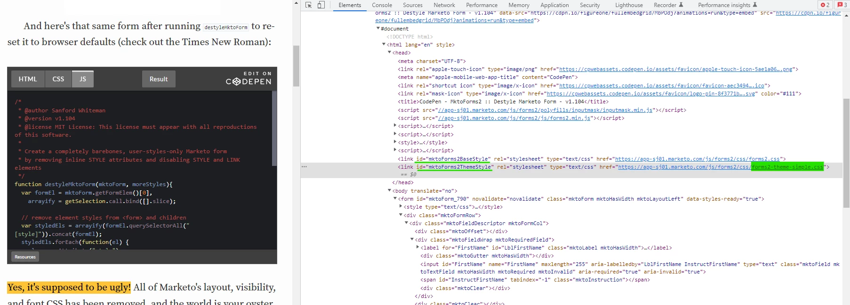850x305 pixels.
Task: Open the Sources tab
Action: point(412,5)
